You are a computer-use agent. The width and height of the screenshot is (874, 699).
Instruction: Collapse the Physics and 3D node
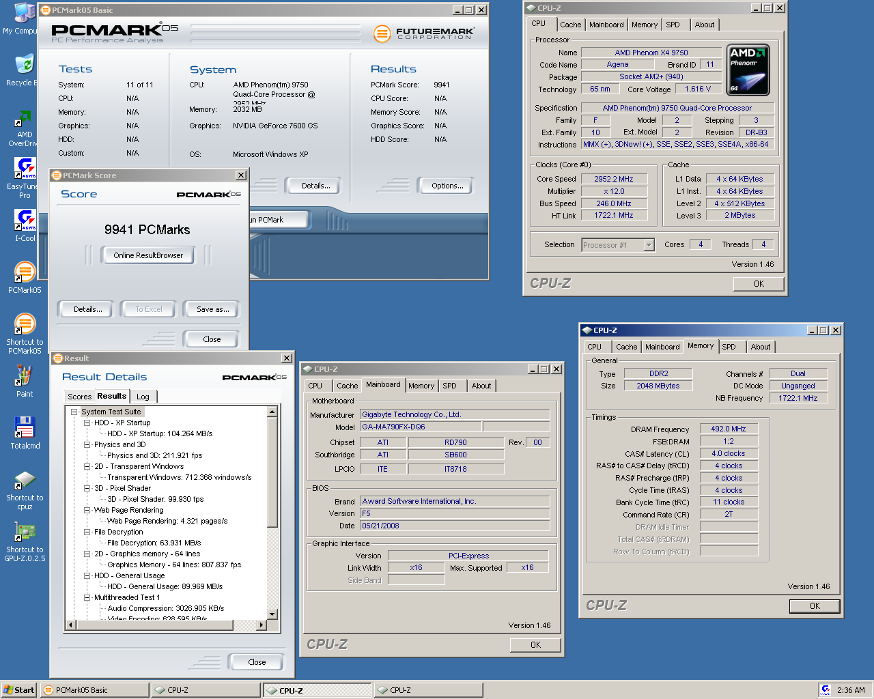[87, 444]
